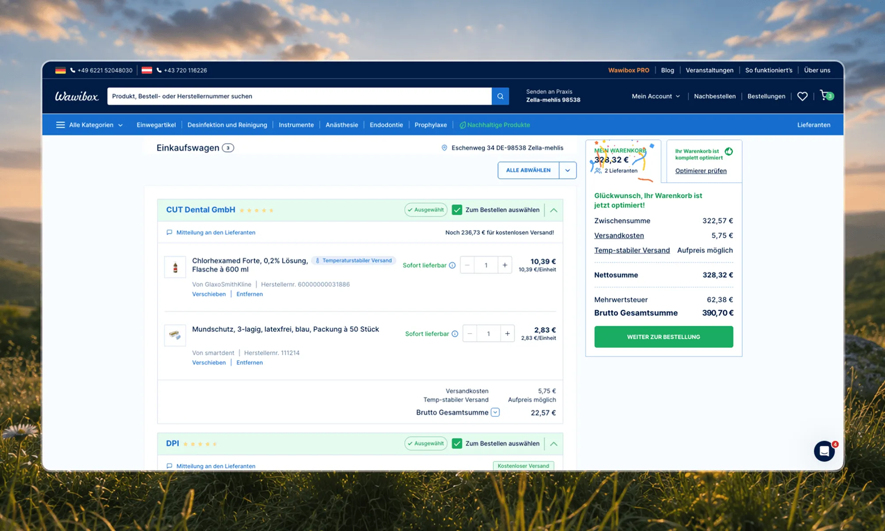Image resolution: width=885 pixels, height=531 pixels.
Task: Open the shopping cart icon in header
Action: click(826, 96)
